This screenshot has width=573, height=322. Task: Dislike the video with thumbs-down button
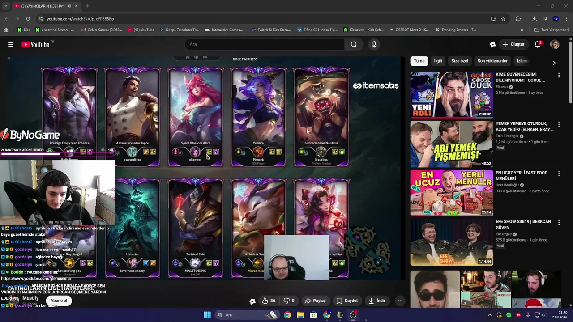(x=289, y=301)
